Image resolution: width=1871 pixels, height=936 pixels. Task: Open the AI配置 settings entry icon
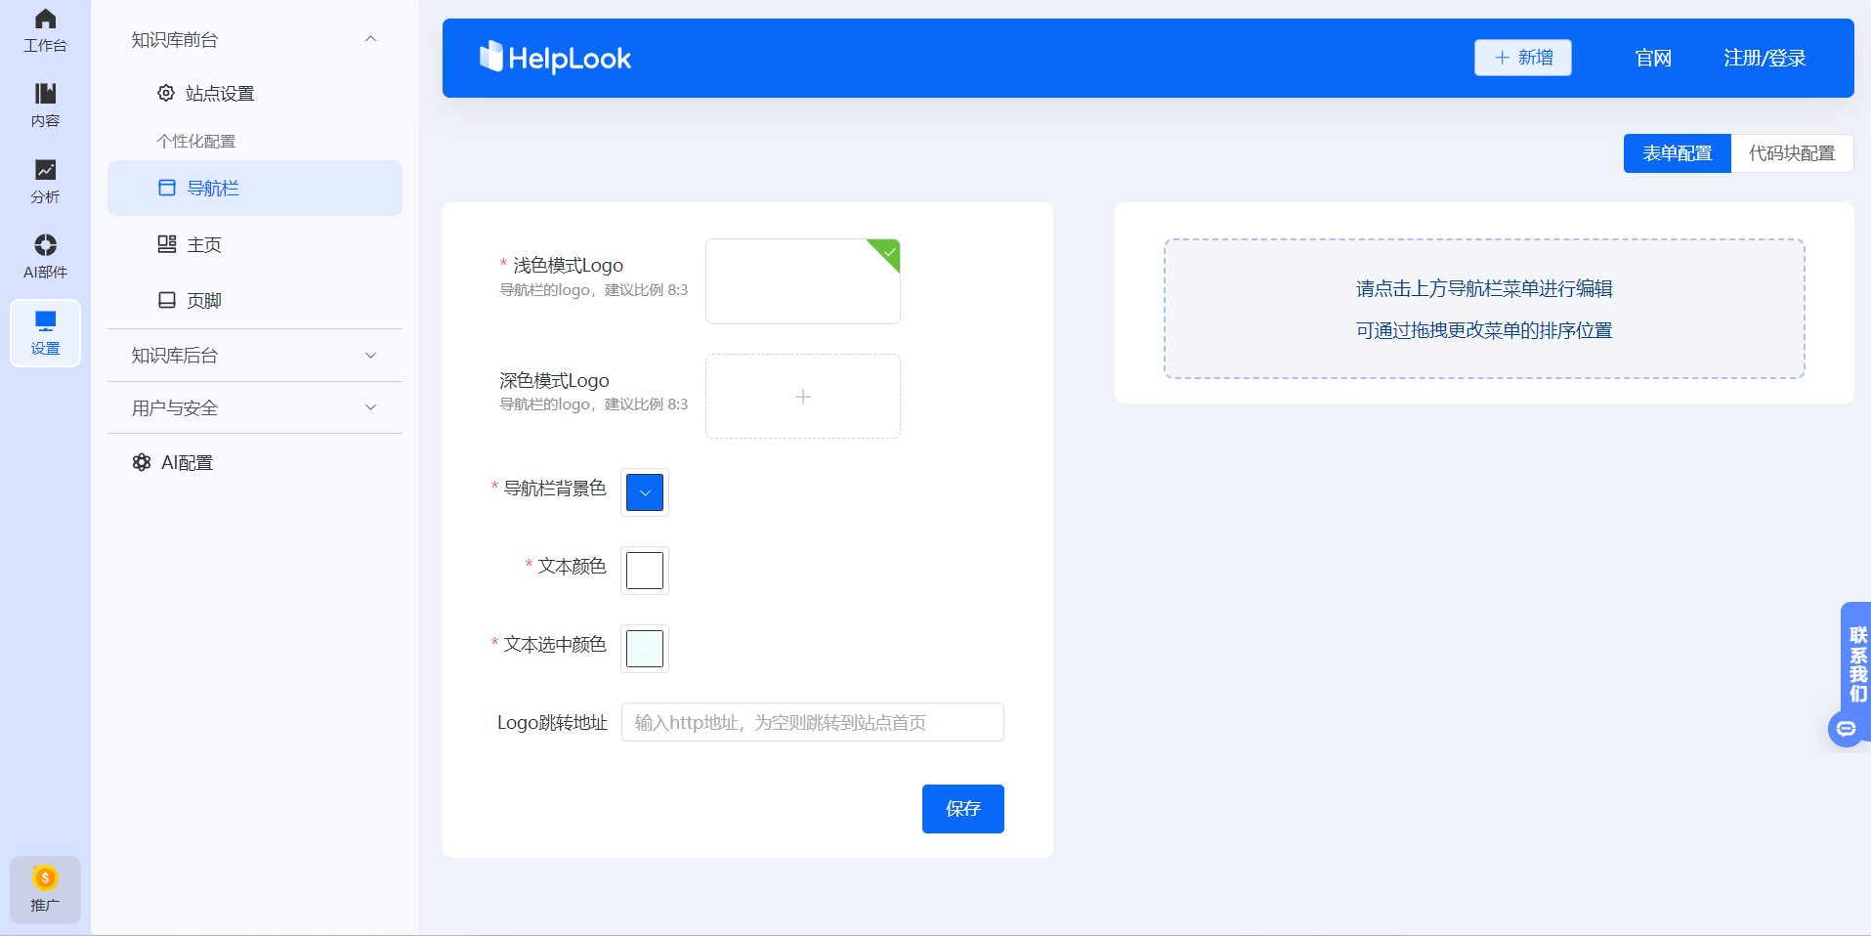(142, 461)
